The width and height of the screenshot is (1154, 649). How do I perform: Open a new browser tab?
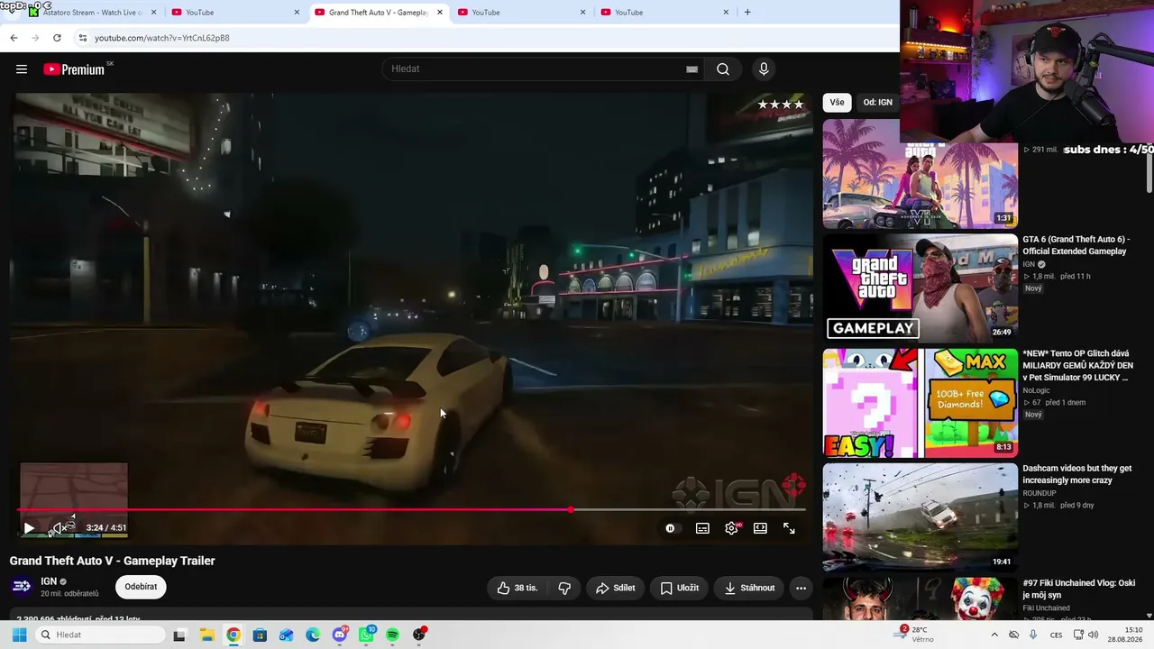point(747,13)
